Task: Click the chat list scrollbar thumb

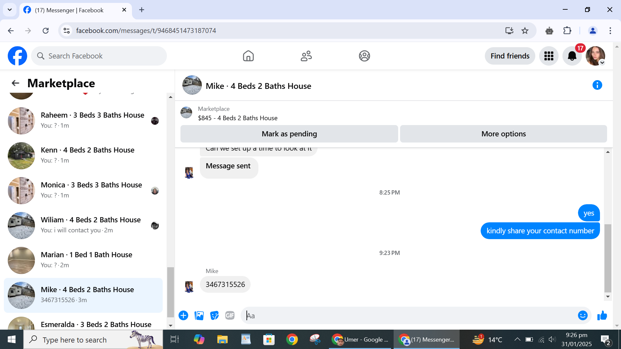Action: (170, 292)
